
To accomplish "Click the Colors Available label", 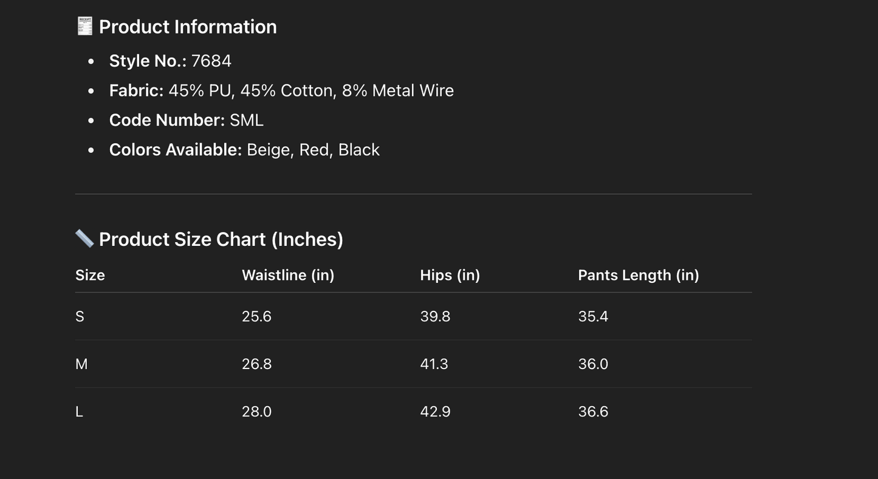I will [176, 150].
